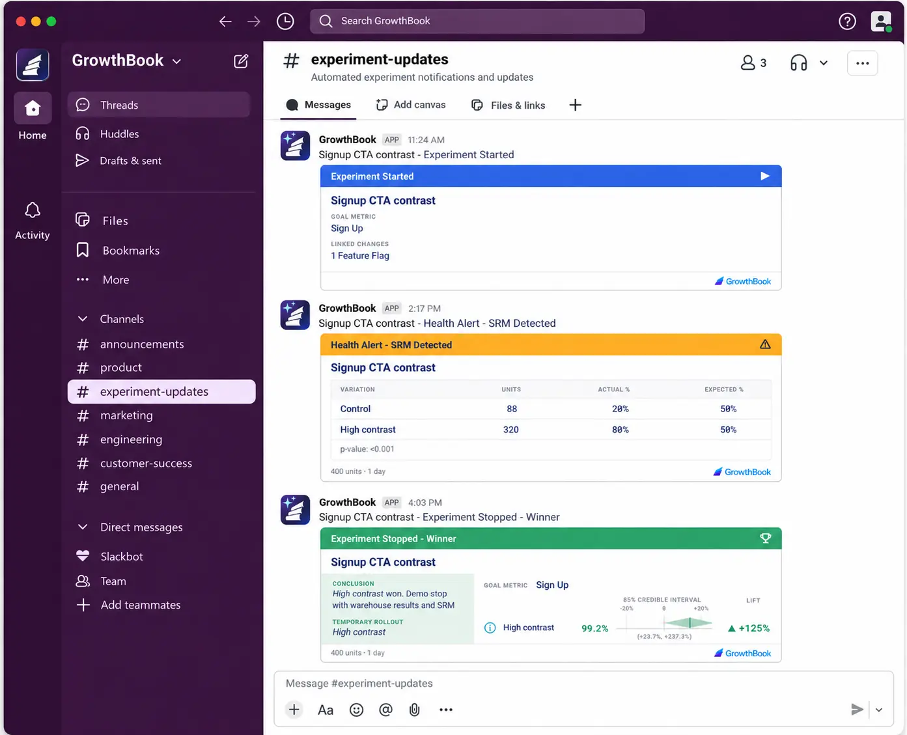Viewport: 907px width, 735px height.
Task: Open Signup CTA contrast in Experiment Started card
Action: [x=383, y=201]
